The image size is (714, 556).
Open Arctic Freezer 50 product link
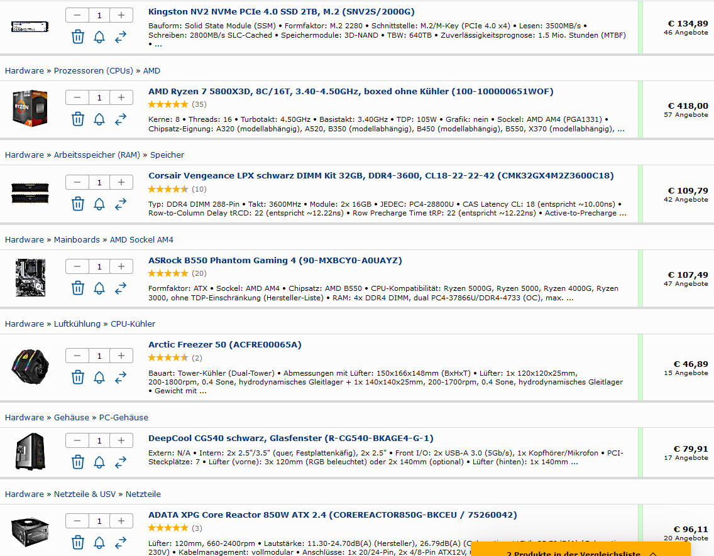point(225,344)
